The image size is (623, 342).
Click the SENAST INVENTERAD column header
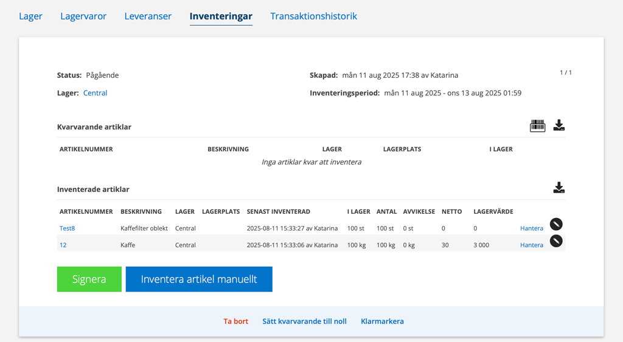[x=279, y=211]
